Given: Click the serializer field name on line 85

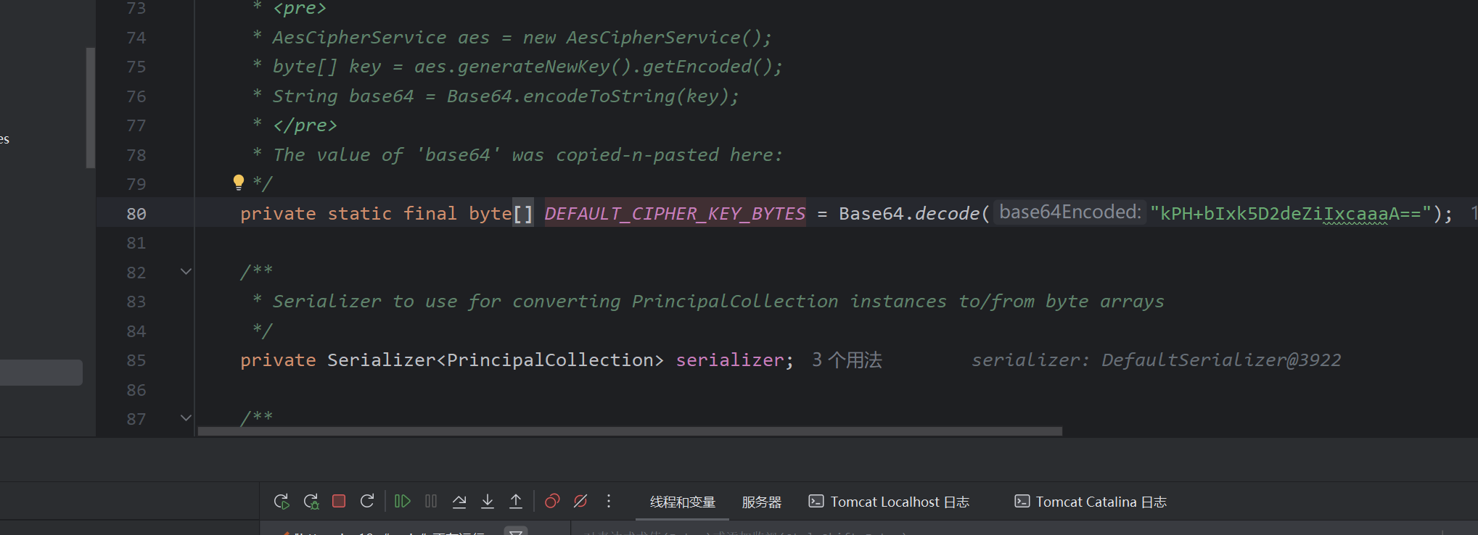Looking at the screenshot, I should [x=729, y=360].
